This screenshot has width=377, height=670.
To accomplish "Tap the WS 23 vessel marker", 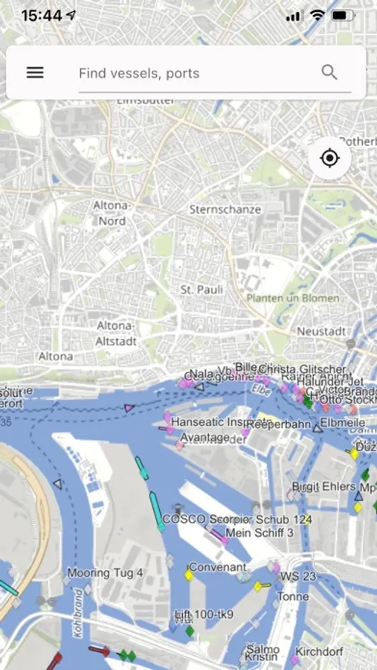I will pos(276,568).
